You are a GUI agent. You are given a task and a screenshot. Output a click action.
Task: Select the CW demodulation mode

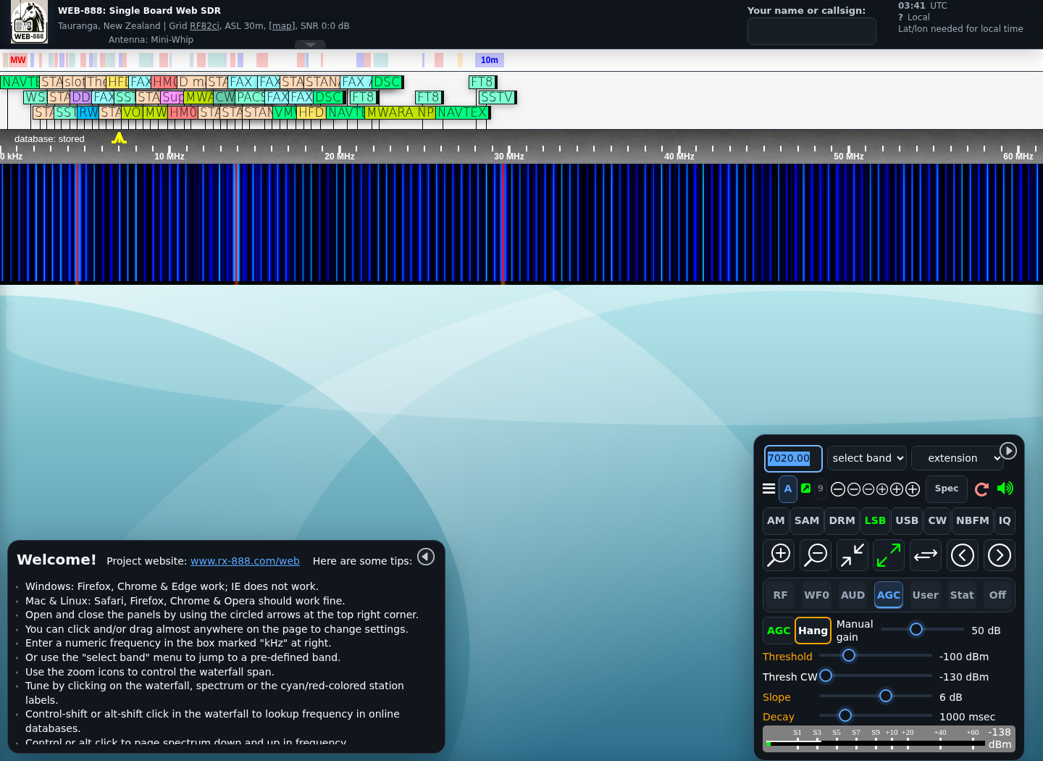(937, 520)
